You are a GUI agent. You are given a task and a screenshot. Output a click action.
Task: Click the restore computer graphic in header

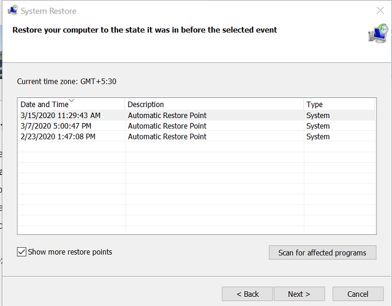coord(377,34)
